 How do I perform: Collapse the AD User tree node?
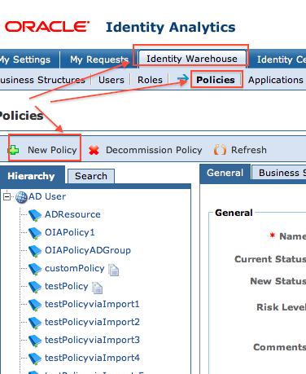[x=7, y=196]
